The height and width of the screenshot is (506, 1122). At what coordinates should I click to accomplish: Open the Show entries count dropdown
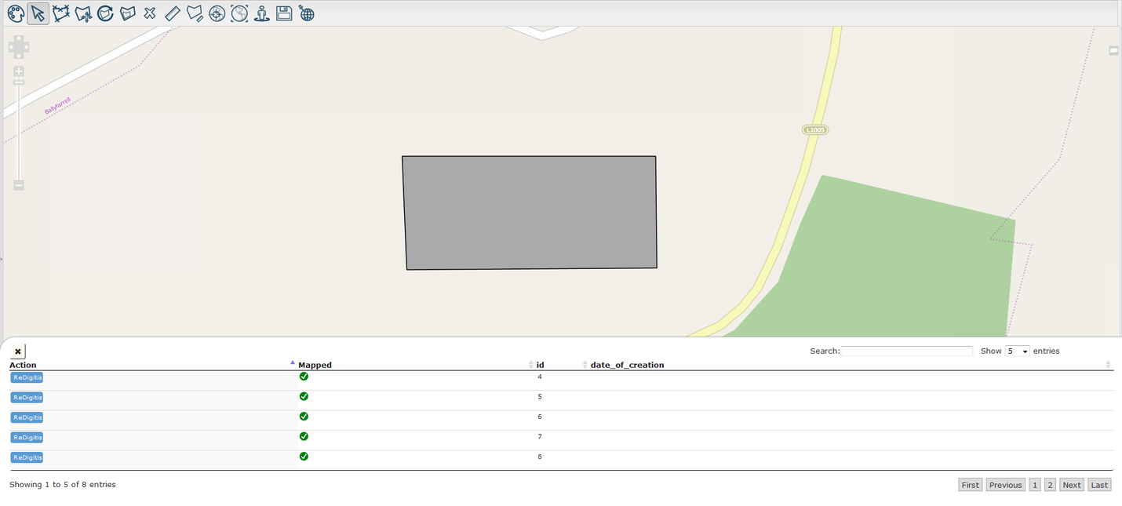pos(1018,351)
